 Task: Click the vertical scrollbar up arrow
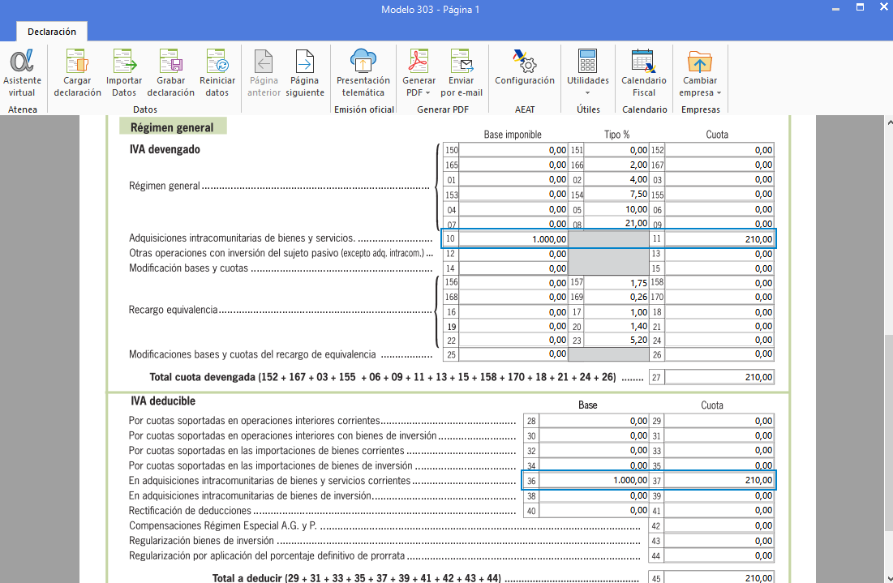pos(889,122)
